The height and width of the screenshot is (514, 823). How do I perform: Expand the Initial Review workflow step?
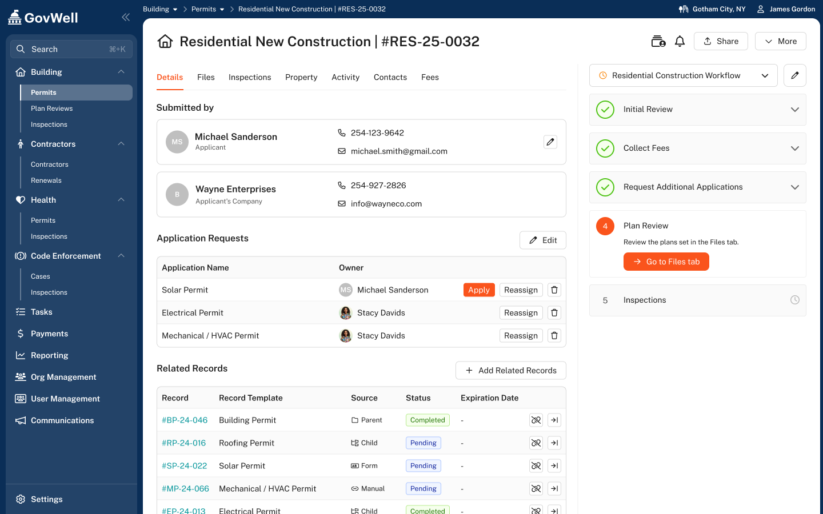pos(794,110)
